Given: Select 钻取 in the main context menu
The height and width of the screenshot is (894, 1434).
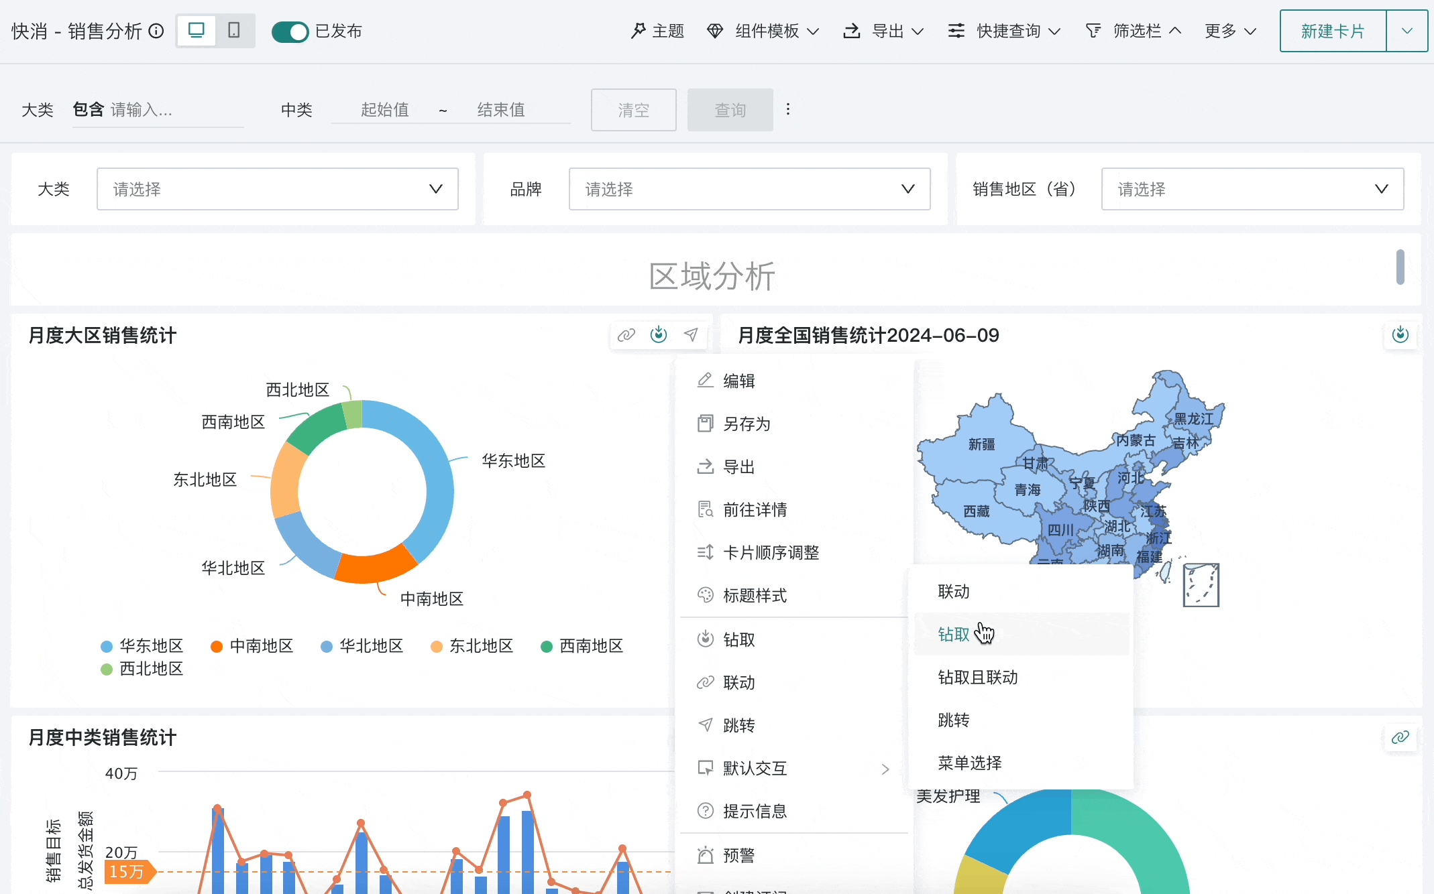Looking at the screenshot, I should click(x=794, y=639).
